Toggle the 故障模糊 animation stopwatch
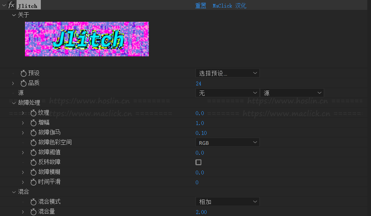The width and height of the screenshot is (371, 216). click(33, 172)
